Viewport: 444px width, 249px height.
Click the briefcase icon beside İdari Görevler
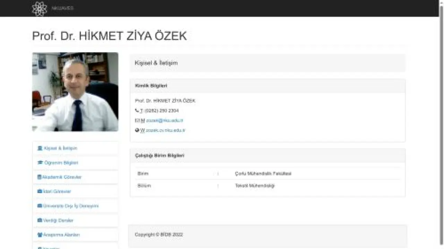click(x=40, y=192)
